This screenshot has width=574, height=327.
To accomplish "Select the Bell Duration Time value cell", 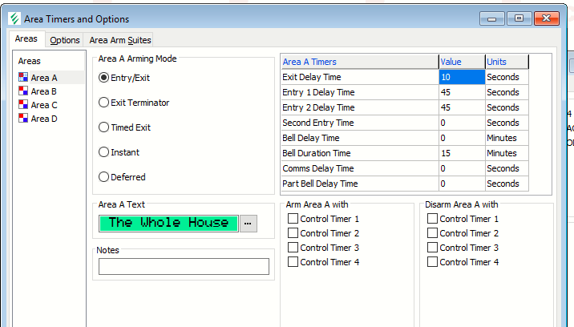I will pos(461,153).
